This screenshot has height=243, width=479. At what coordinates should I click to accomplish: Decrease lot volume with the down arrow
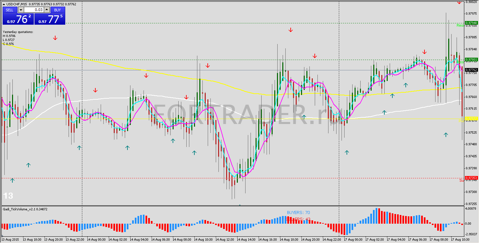click(x=20, y=10)
